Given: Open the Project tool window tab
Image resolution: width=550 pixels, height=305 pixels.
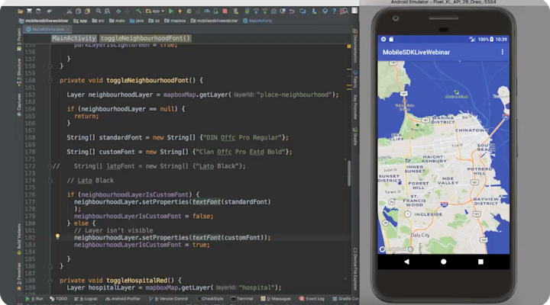Looking at the screenshot, I should click(19, 39).
